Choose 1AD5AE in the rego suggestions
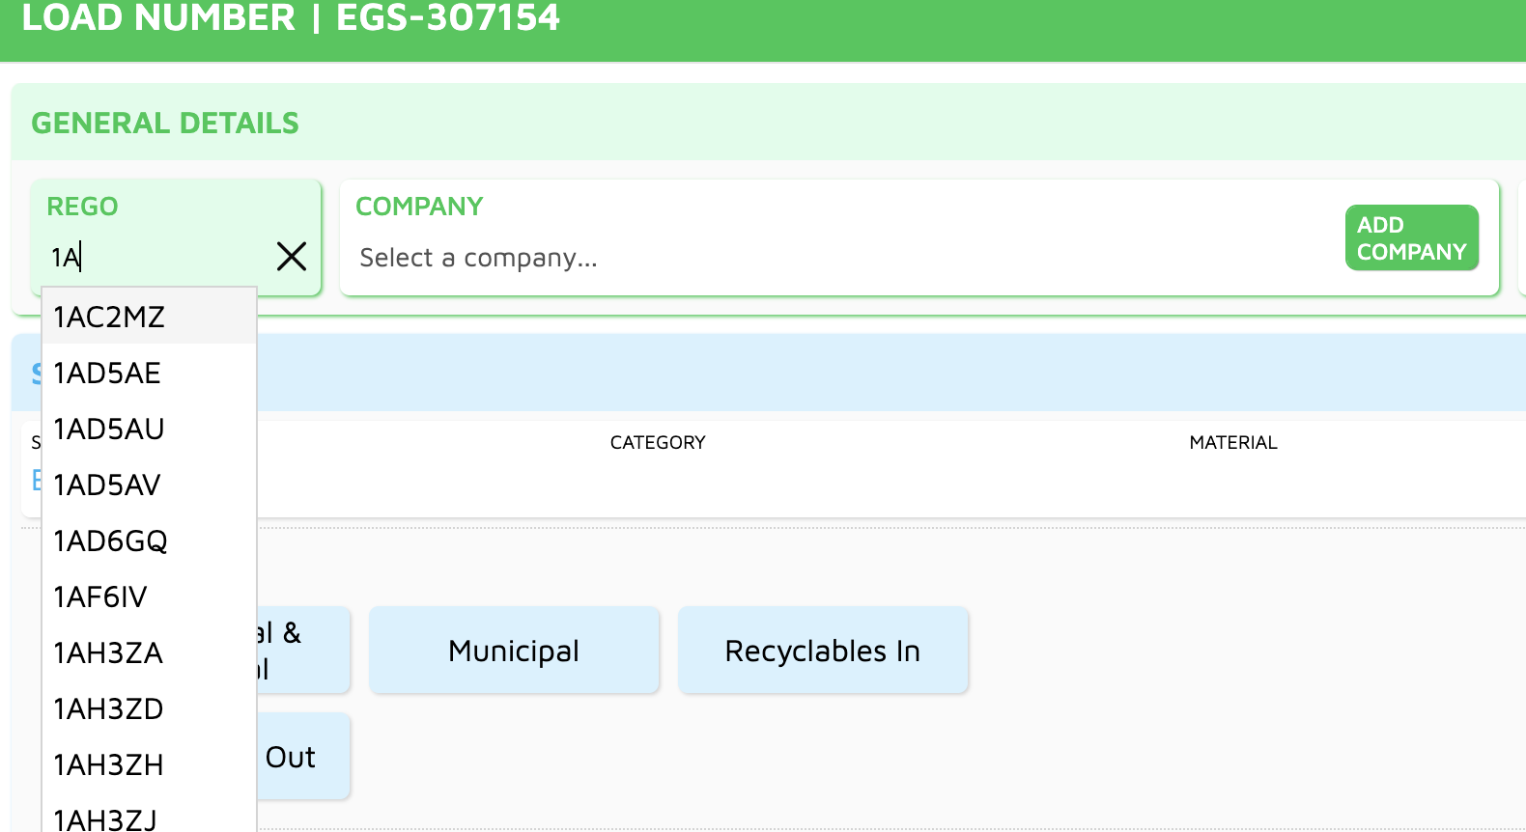The image size is (1526, 832). [x=107, y=374]
